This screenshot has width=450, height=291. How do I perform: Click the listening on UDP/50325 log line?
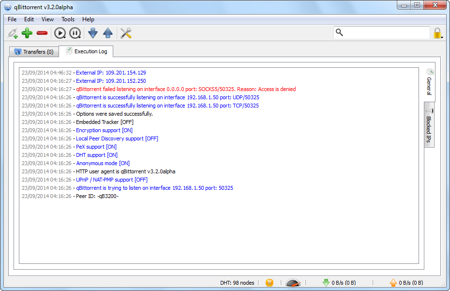tap(140, 97)
